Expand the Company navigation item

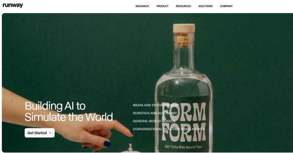click(x=226, y=6)
